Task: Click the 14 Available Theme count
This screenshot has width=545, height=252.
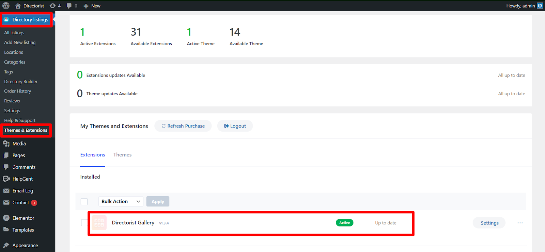Action: (x=235, y=32)
